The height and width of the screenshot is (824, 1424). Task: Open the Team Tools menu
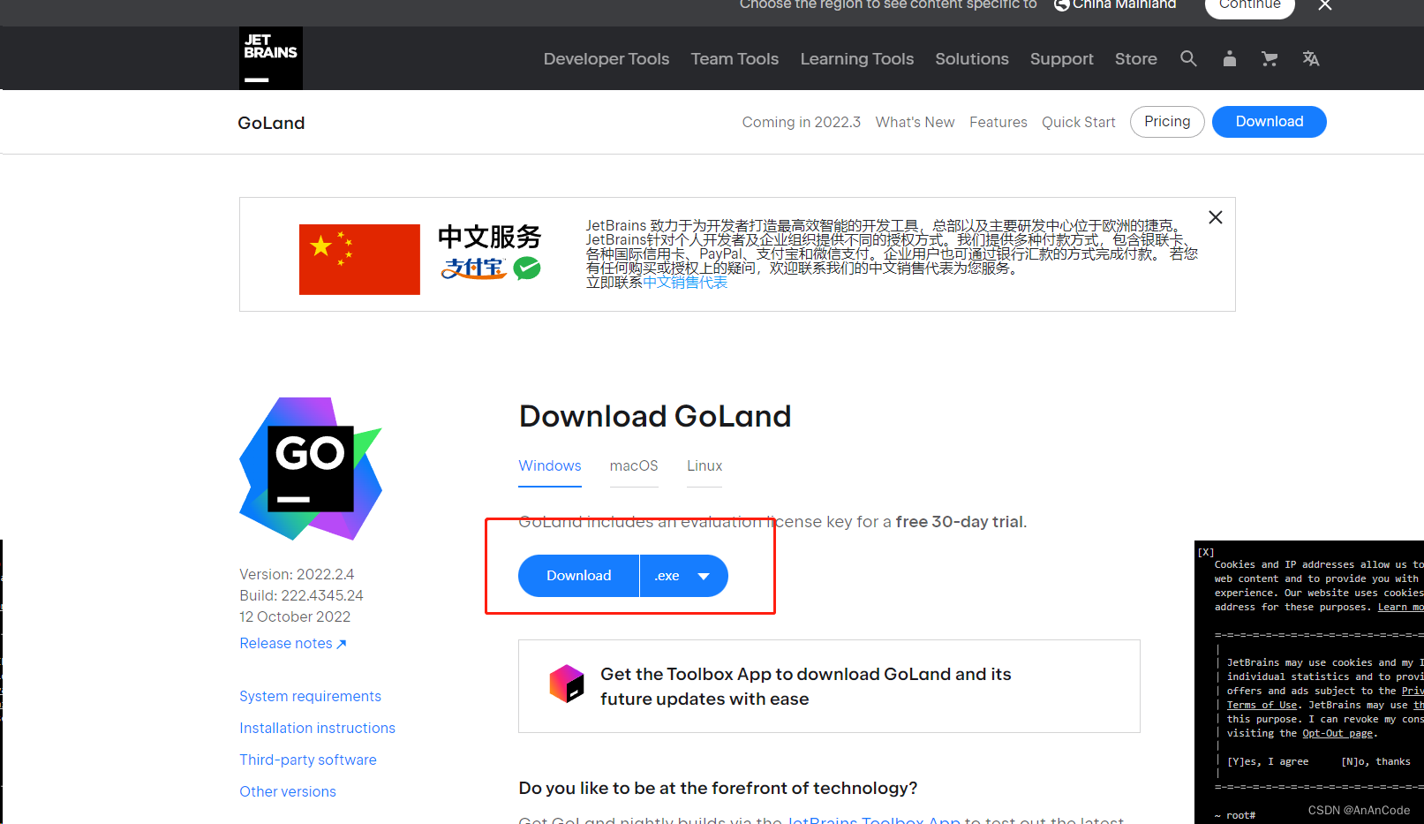tap(735, 58)
